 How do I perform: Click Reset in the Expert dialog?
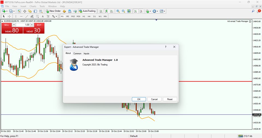[x=170, y=99]
